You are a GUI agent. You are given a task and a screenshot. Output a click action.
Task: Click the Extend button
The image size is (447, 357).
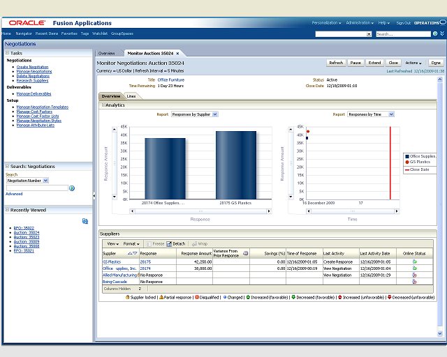(x=374, y=63)
